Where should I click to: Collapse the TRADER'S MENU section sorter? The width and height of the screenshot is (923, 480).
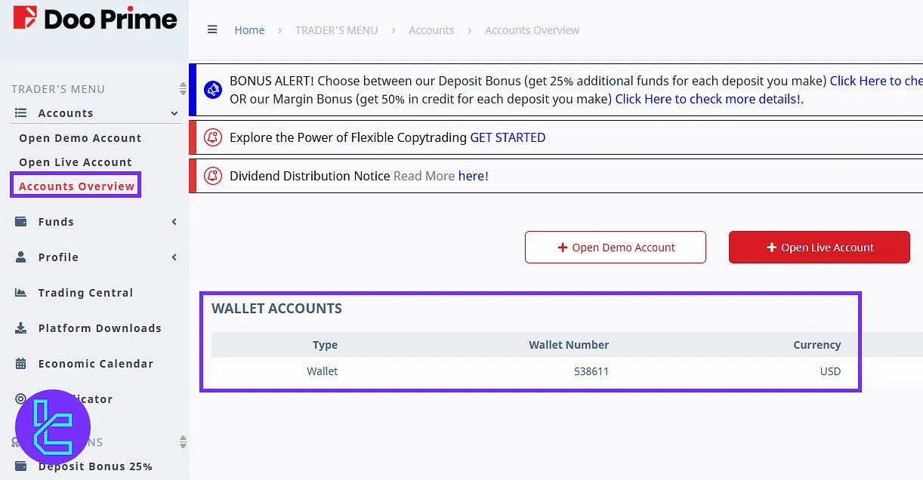coord(183,89)
